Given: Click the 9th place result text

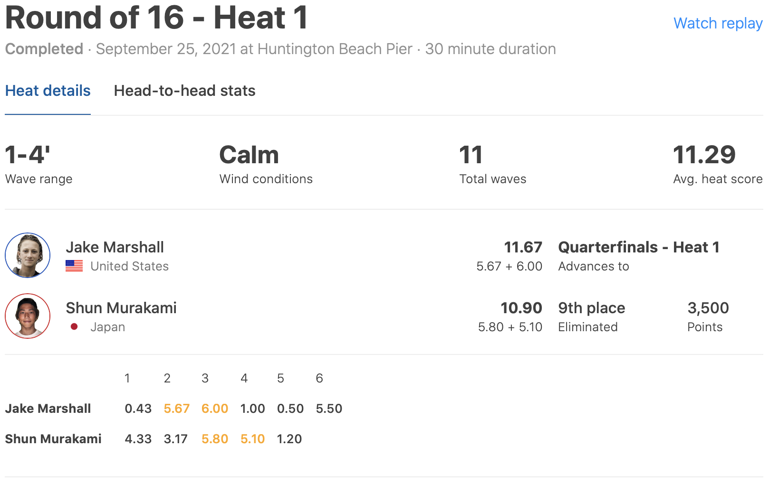Looking at the screenshot, I should [x=591, y=308].
